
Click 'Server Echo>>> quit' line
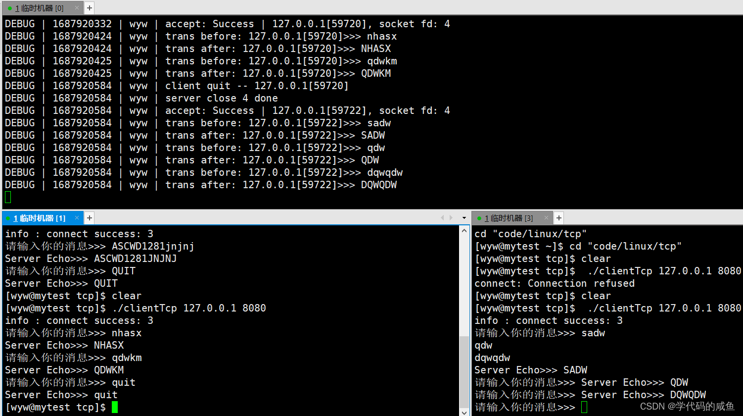61,395
